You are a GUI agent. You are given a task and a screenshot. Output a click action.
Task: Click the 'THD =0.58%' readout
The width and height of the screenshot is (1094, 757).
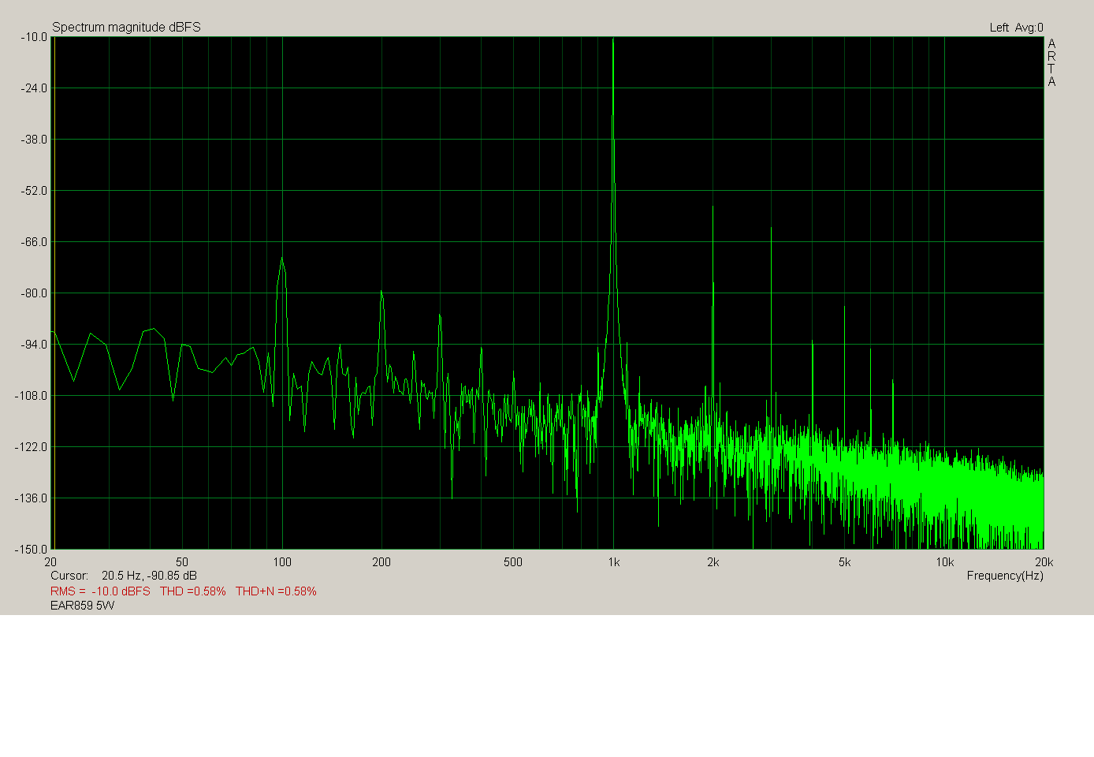(193, 591)
